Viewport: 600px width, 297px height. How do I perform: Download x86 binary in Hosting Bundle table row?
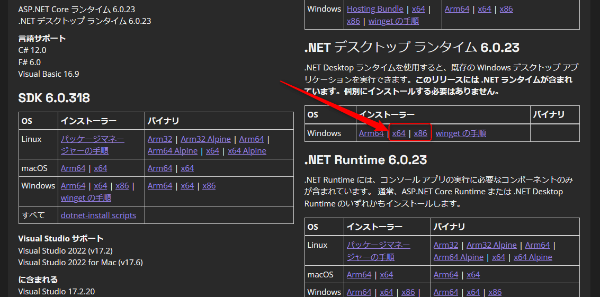click(x=507, y=9)
